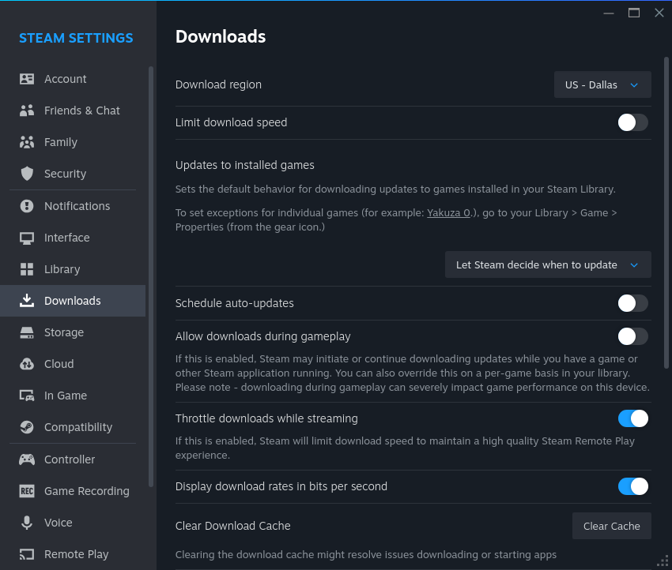The image size is (672, 570).
Task: Click the In Game overlay icon
Action: coord(27,396)
